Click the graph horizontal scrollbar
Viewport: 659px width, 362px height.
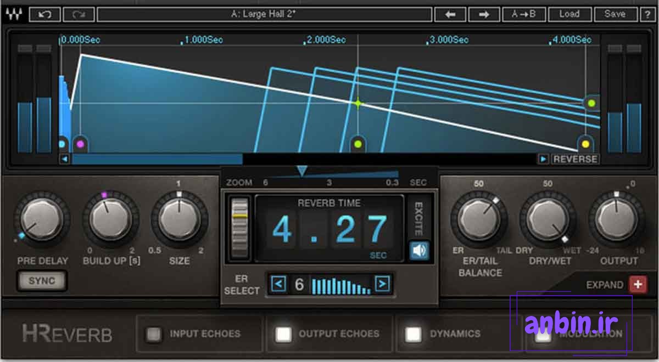157,159
